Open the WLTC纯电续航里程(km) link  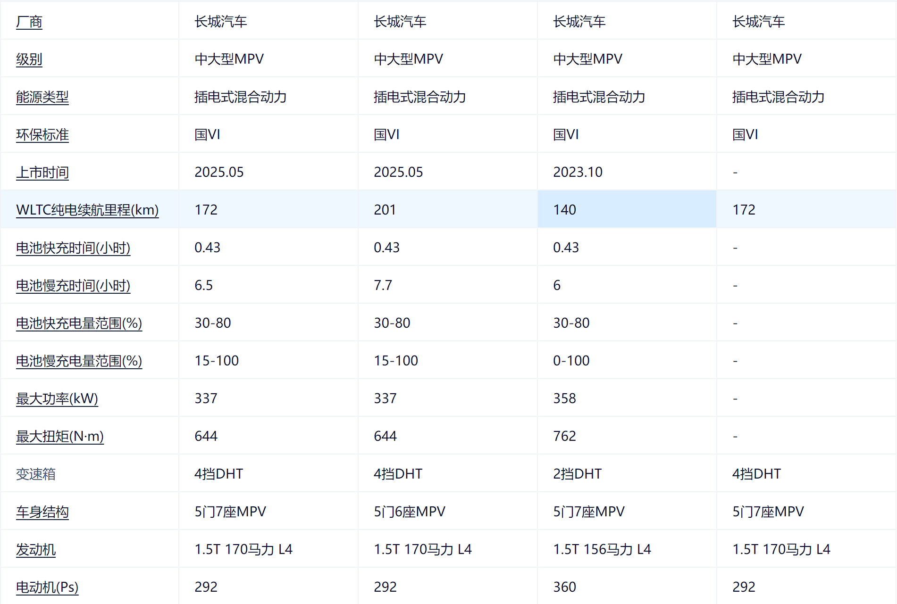tap(87, 210)
